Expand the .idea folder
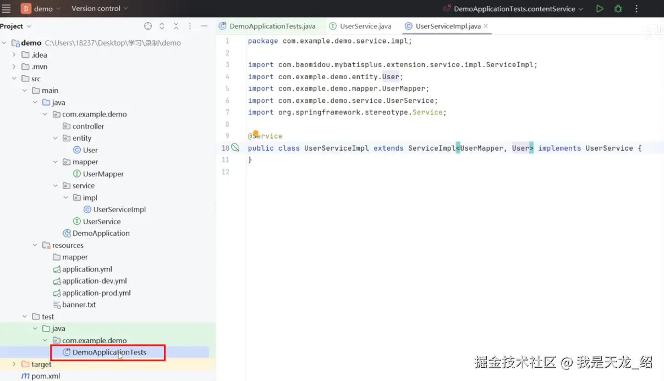This screenshot has height=381, width=664. 14,55
